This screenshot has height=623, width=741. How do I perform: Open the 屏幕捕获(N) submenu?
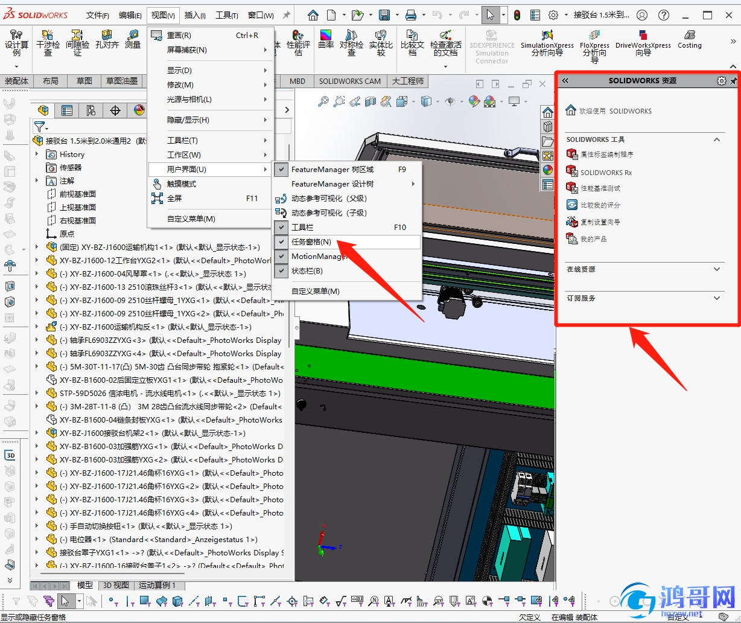(211, 50)
